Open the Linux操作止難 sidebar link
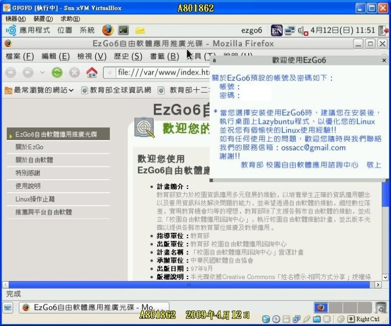The height and width of the screenshot is (326, 391). (x=35, y=199)
